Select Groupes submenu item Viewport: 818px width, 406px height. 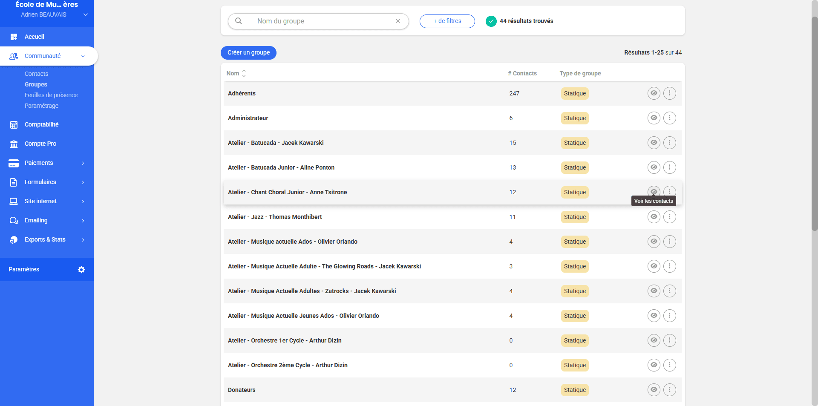[x=36, y=84]
